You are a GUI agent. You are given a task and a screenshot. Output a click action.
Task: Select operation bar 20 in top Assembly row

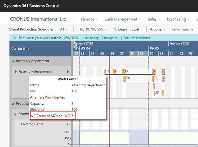119,71
